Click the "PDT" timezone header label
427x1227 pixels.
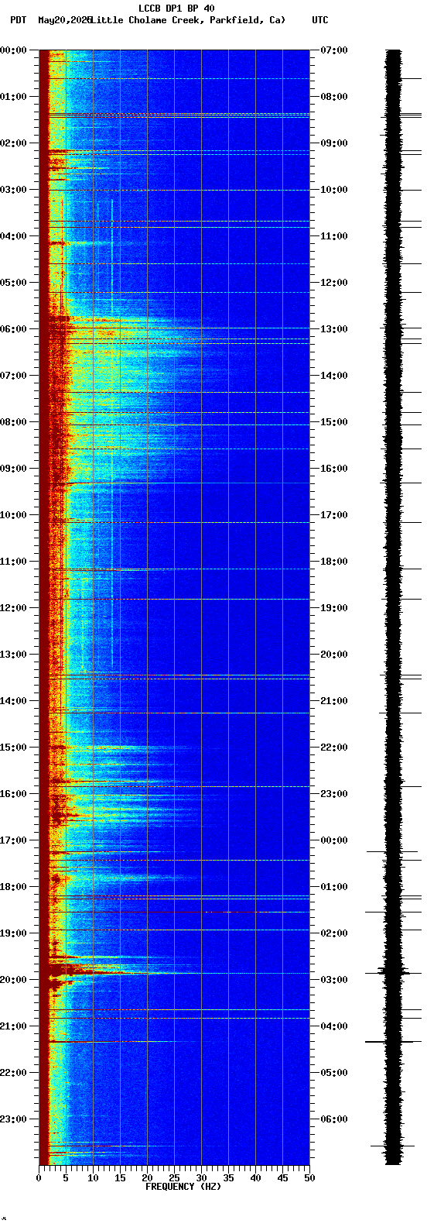coord(19,20)
